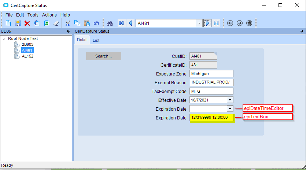Maximize the CertCapture Status window
Viewport: 306px width, 170px height.
coord(280,5)
